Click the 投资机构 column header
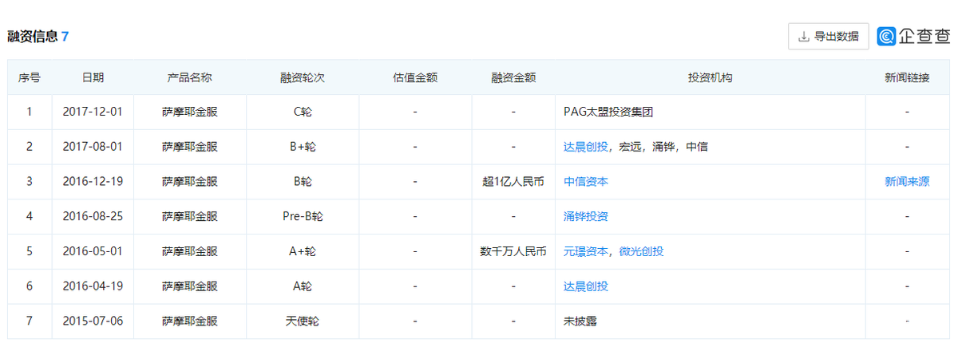958x347 pixels. tap(711, 78)
